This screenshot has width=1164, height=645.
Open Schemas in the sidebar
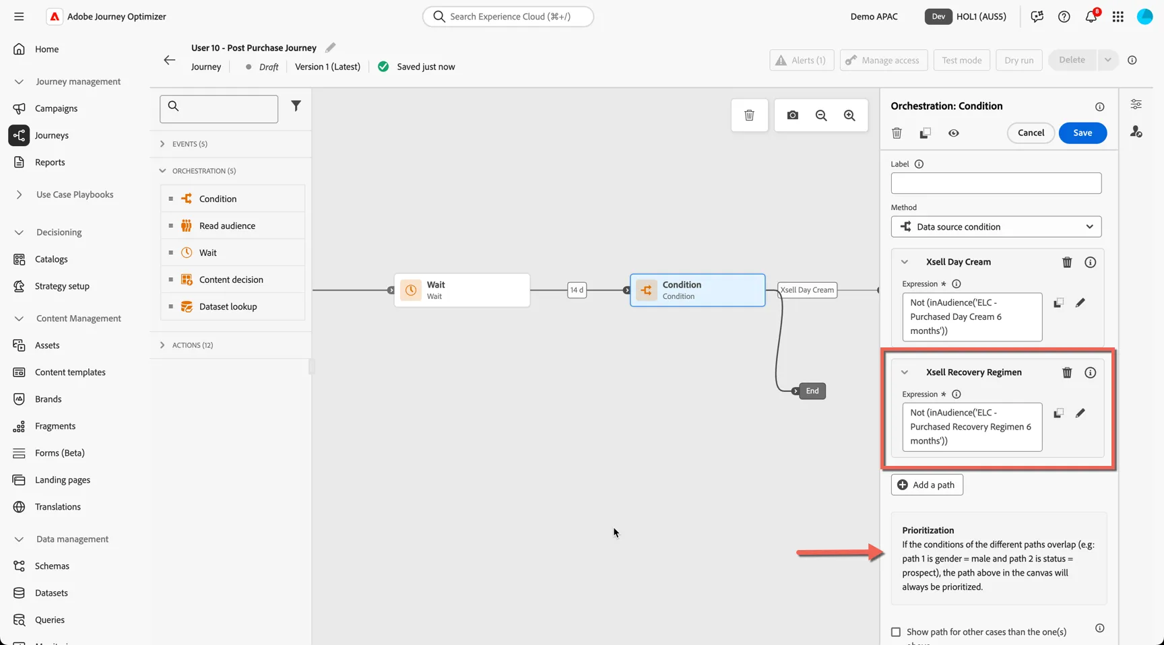click(52, 566)
